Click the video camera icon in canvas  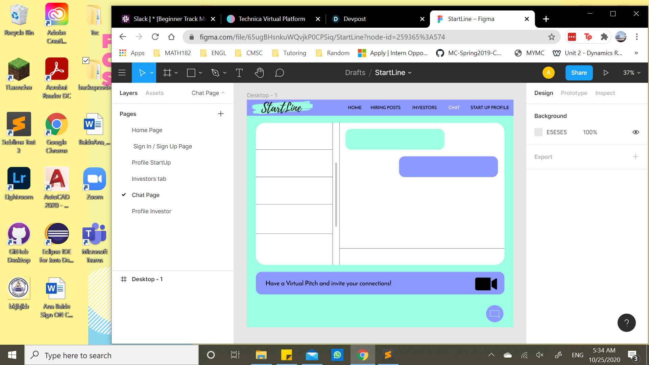[x=486, y=284]
